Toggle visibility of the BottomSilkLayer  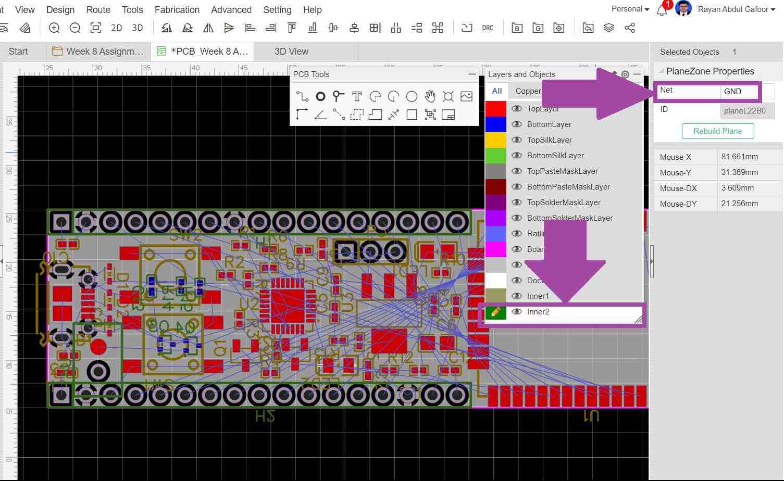[x=517, y=156]
